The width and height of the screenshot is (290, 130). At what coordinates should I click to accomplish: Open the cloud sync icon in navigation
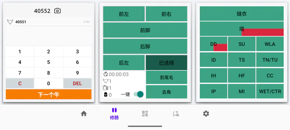(176, 114)
